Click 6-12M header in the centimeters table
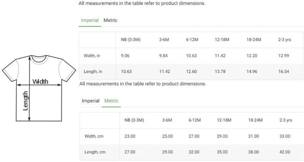This screenshot has width=304, height=162. (x=194, y=120)
